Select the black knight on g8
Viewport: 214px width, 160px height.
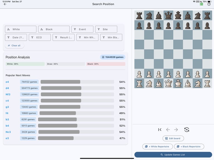198,16
